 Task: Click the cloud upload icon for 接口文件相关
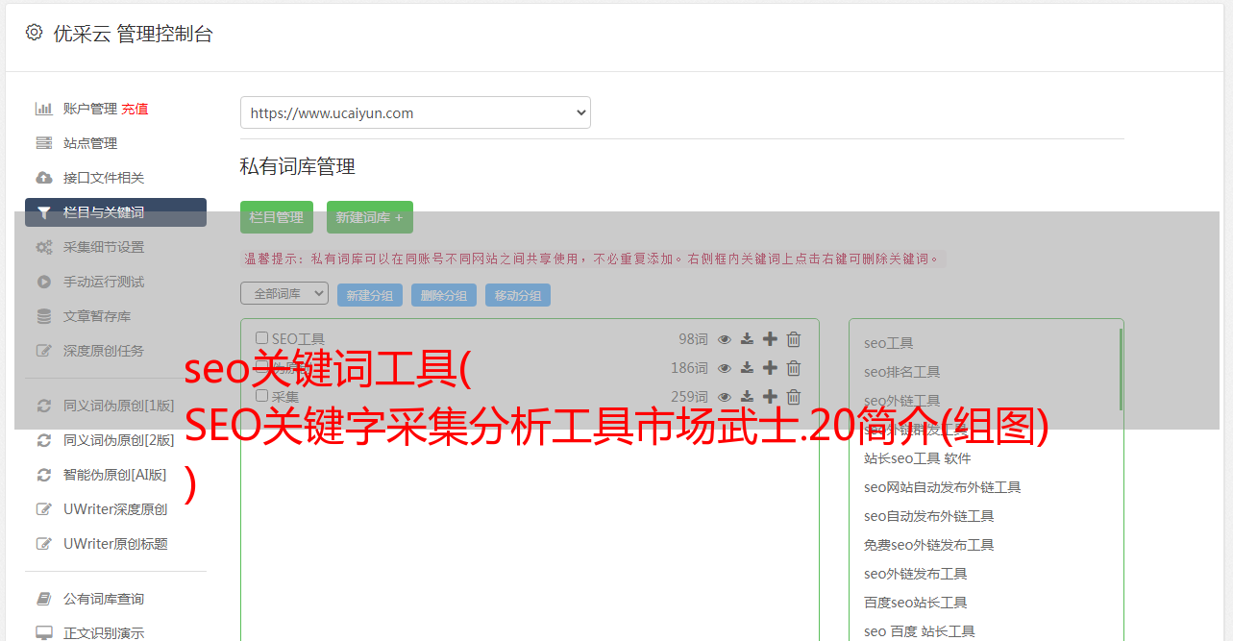point(44,178)
